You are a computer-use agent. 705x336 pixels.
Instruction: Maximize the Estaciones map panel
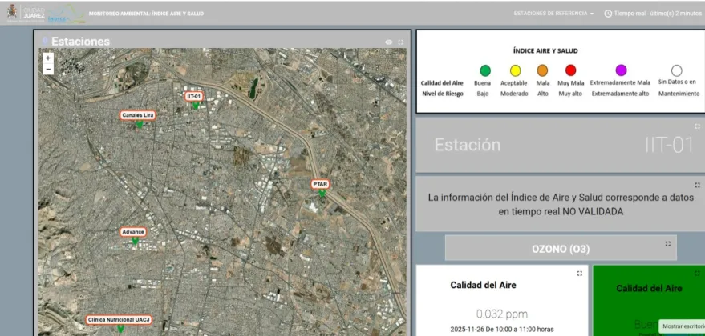tap(401, 42)
